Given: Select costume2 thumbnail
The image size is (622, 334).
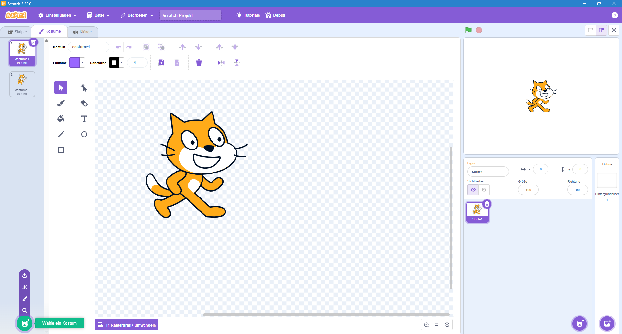Looking at the screenshot, I should [22, 84].
